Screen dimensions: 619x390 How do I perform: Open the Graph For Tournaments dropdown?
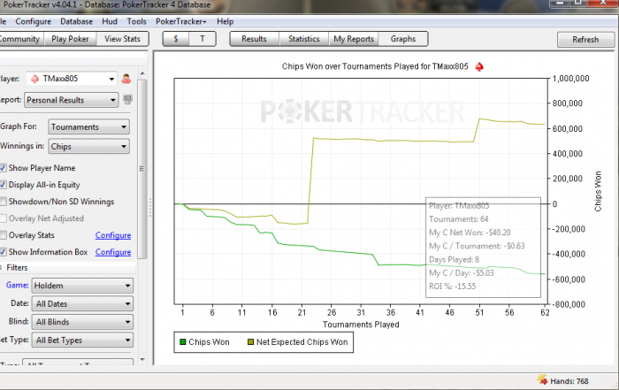(88, 126)
